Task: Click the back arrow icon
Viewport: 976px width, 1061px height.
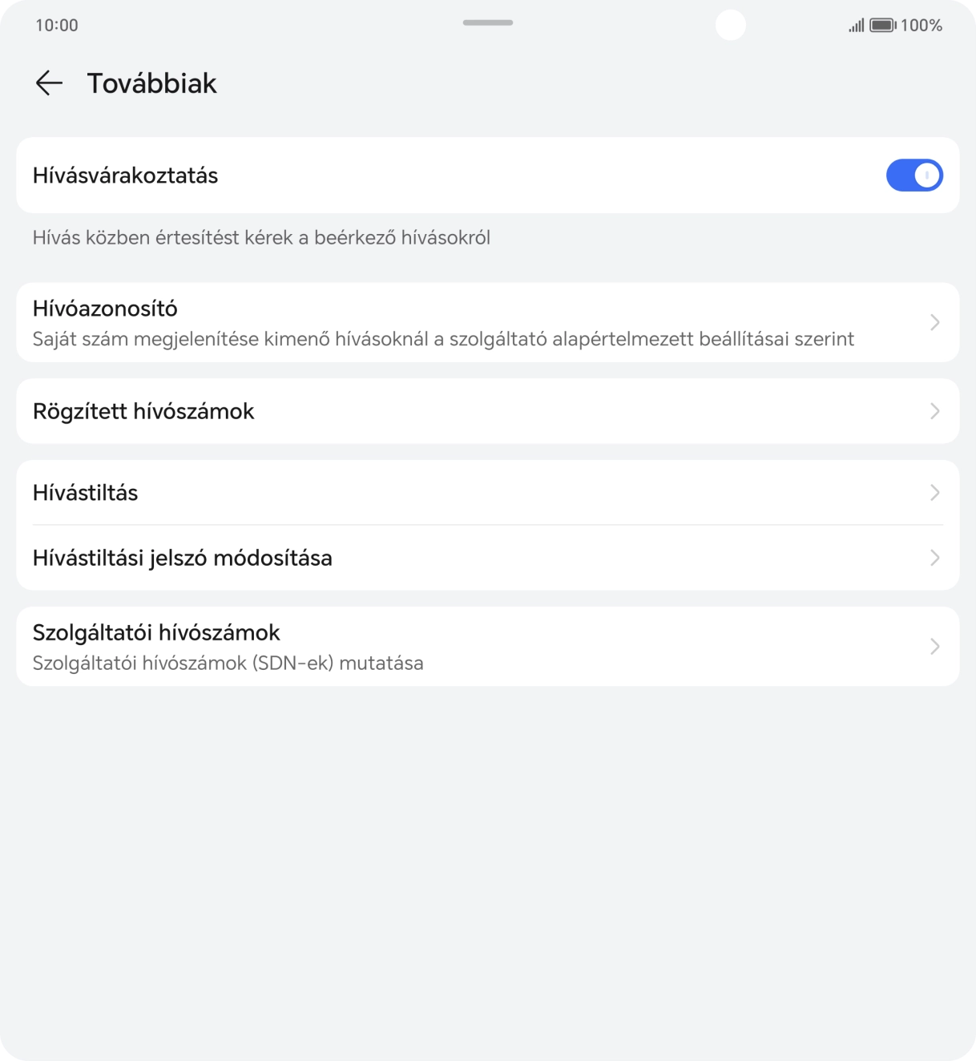Action: click(50, 83)
